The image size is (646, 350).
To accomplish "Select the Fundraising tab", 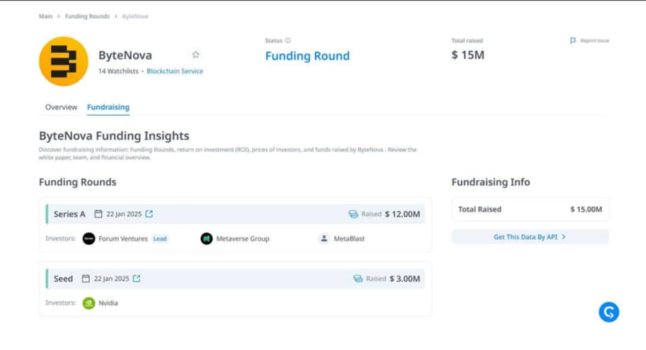I will pyautogui.click(x=108, y=107).
